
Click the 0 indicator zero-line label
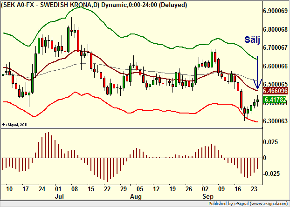pos(265,158)
